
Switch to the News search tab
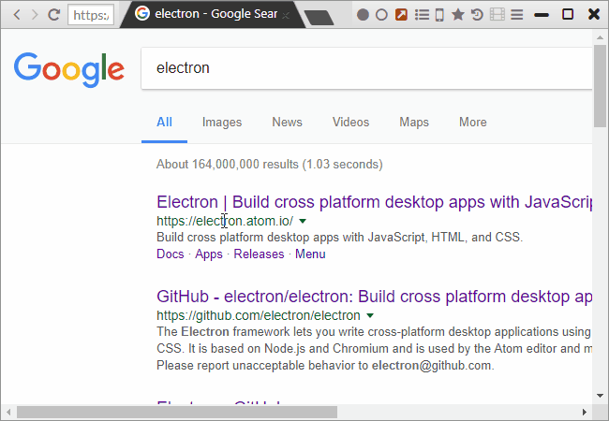click(x=287, y=122)
